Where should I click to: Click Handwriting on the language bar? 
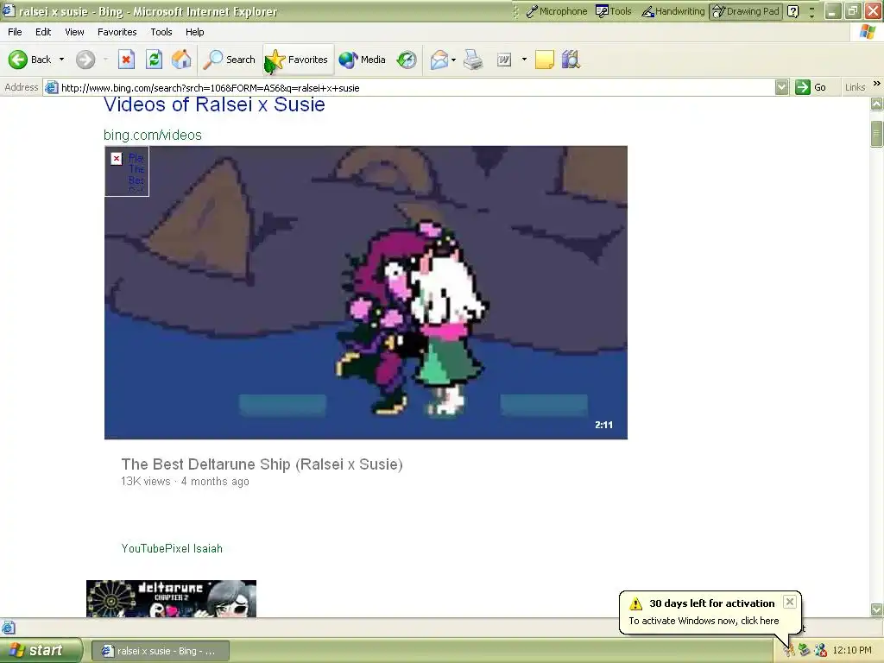point(673,11)
